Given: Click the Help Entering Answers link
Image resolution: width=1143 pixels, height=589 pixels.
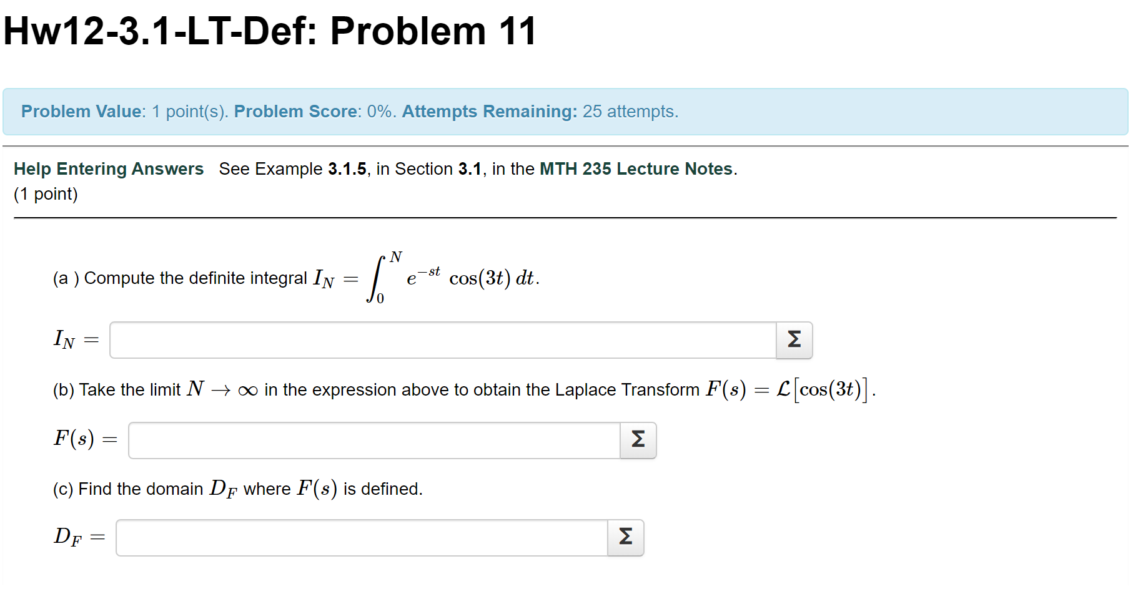Looking at the screenshot, I should (x=107, y=168).
